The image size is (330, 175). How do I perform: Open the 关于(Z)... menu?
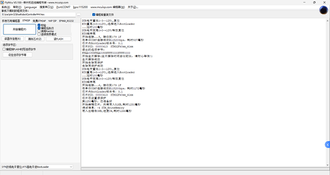click(x=133, y=7)
